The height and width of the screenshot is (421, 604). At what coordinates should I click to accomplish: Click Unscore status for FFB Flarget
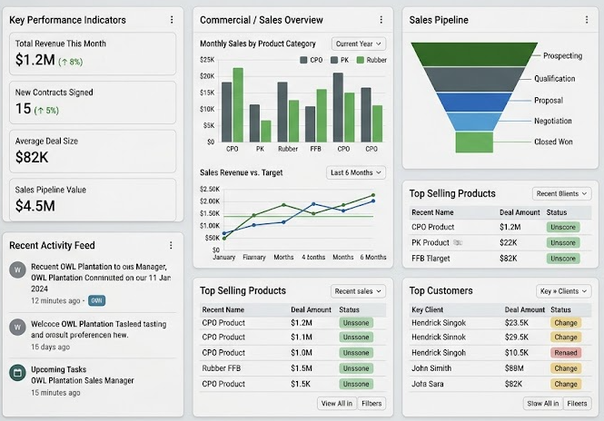[x=563, y=259]
